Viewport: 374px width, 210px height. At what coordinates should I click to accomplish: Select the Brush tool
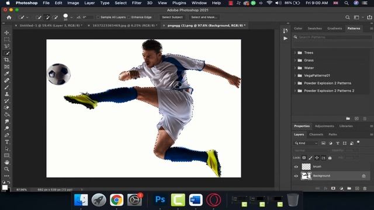coord(6,87)
